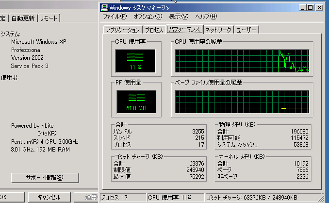The width and height of the screenshot is (329, 203).
Task: Click the CPU 使用率の履歴 graph
Action: point(242,61)
